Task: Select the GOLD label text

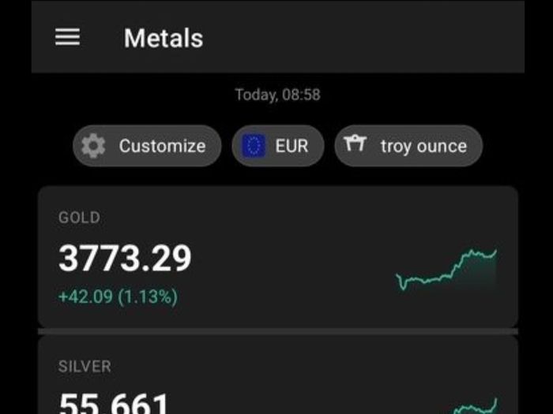Action: 79,218
